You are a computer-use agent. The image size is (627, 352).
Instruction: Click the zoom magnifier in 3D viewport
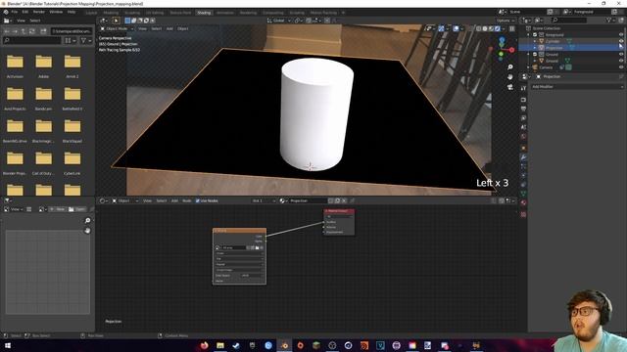(510, 67)
